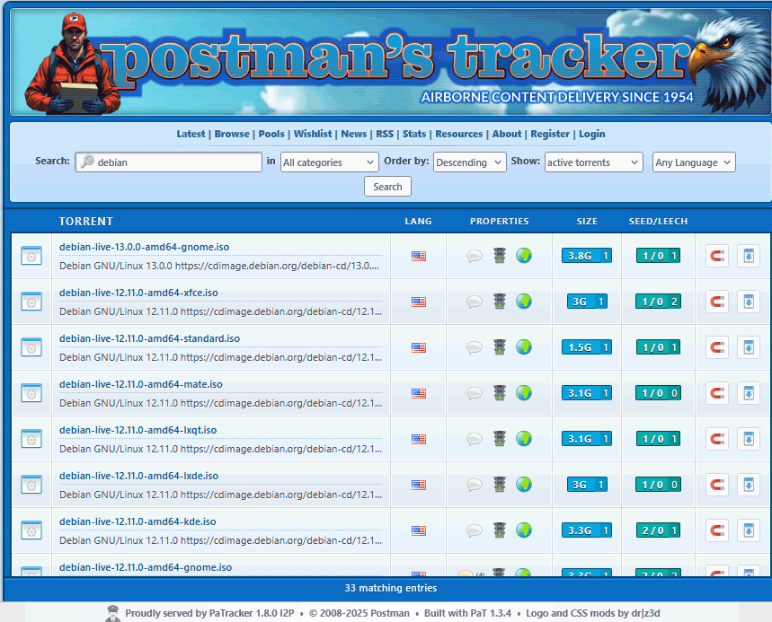Open the About menu link
Image resolution: width=772 pixels, height=622 pixels.
pyautogui.click(x=507, y=134)
